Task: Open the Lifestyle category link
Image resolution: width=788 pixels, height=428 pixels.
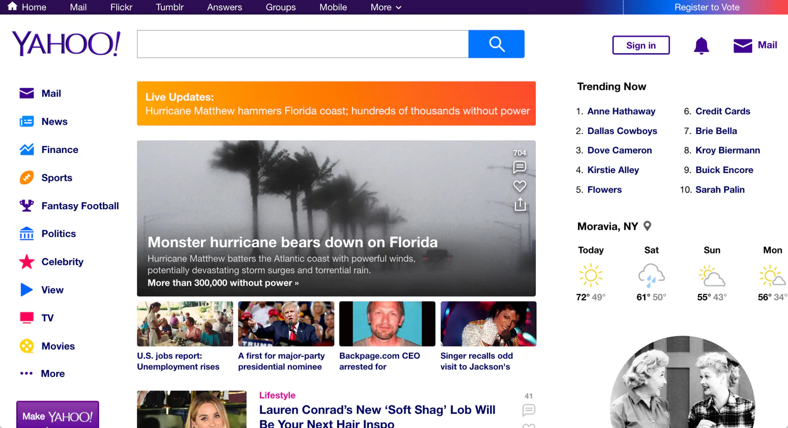Action: [x=277, y=395]
